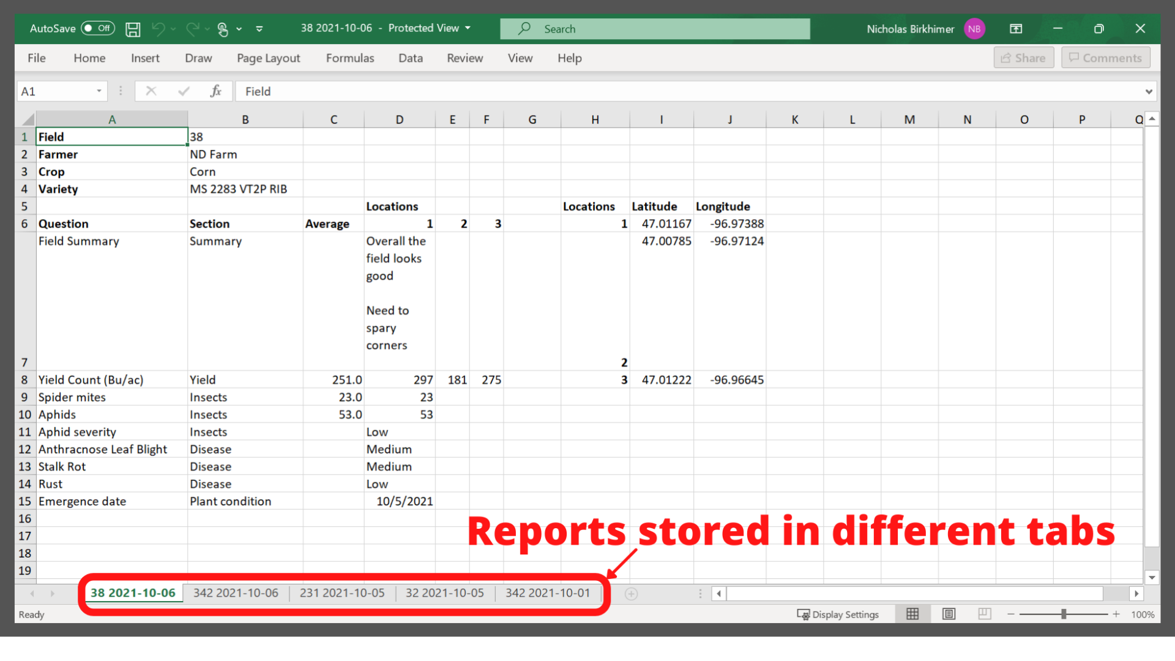Click the Name Box showing A1
The width and height of the screenshot is (1175, 661).
(55, 91)
